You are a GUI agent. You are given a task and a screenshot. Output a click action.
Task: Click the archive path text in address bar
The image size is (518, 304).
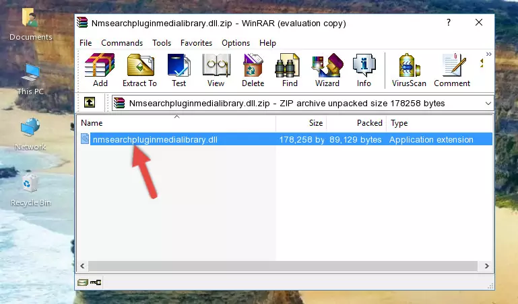pos(287,103)
